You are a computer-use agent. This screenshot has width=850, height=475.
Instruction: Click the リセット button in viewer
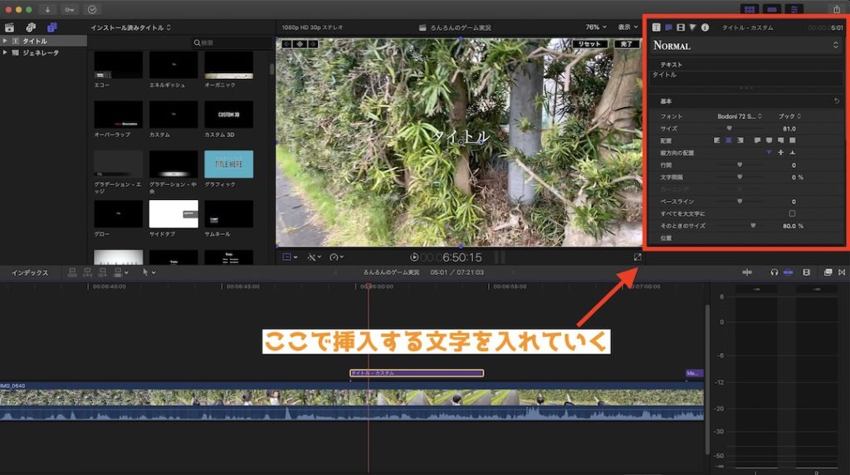pyautogui.click(x=589, y=44)
